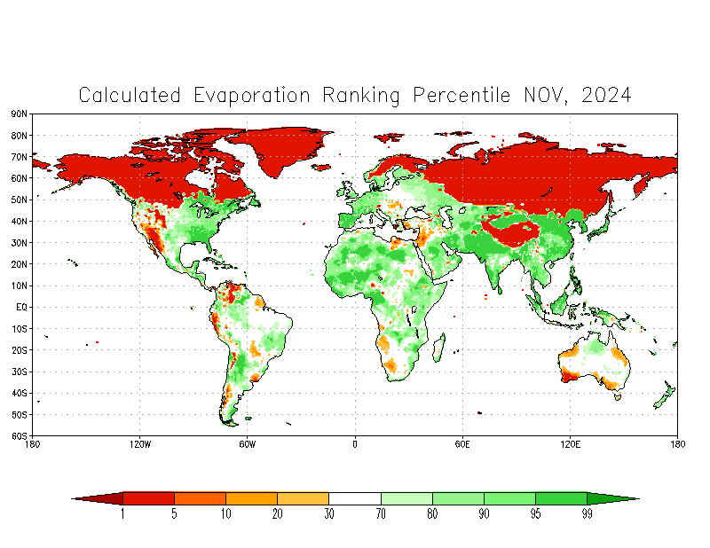
Task: Select the legend tick value '20'
Action: click(278, 514)
